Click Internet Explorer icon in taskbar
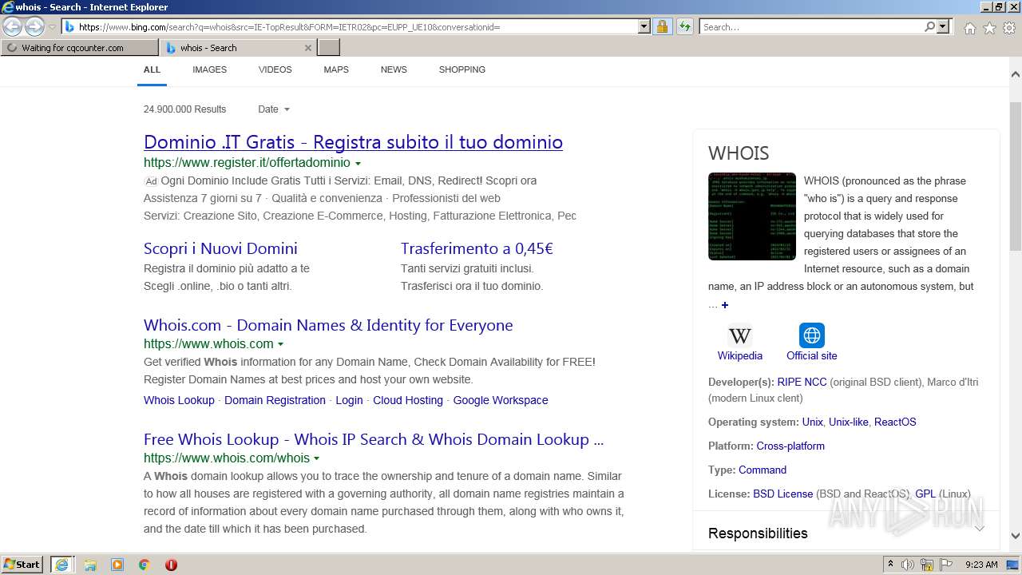The image size is (1022, 575). click(x=61, y=565)
